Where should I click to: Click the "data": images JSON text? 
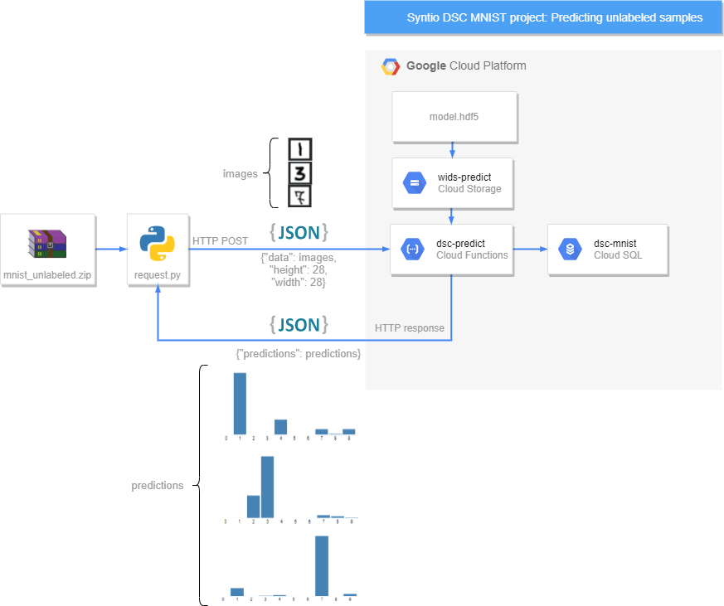coord(299,258)
